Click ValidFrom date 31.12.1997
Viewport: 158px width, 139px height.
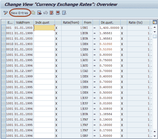pyautogui.click(x=24, y=71)
